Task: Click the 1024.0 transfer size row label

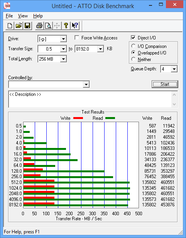Action: point(15,188)
